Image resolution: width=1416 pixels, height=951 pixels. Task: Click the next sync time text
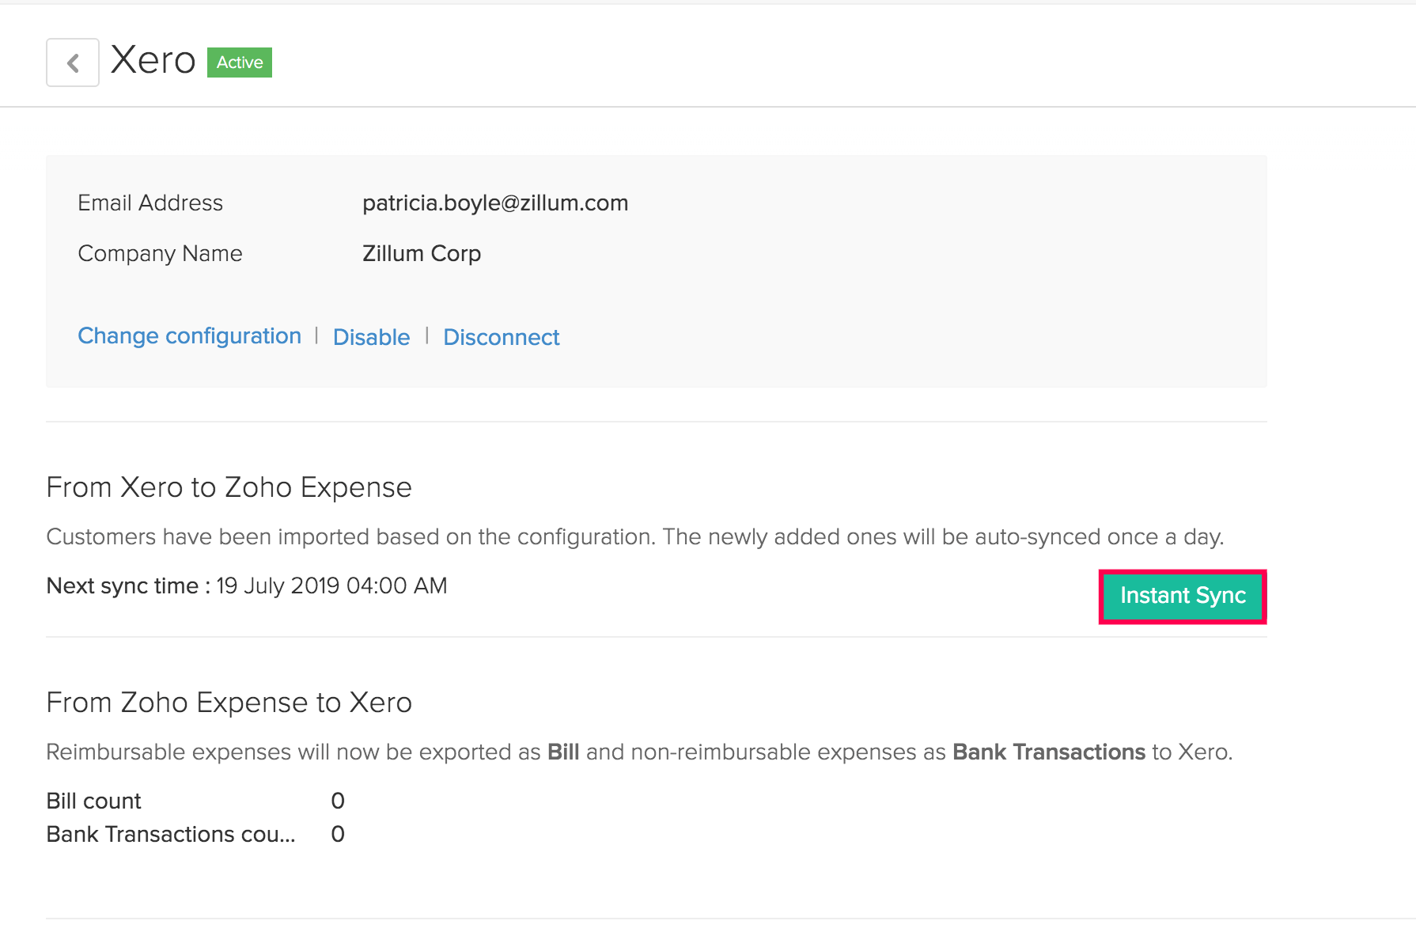[x=247, y=586]
